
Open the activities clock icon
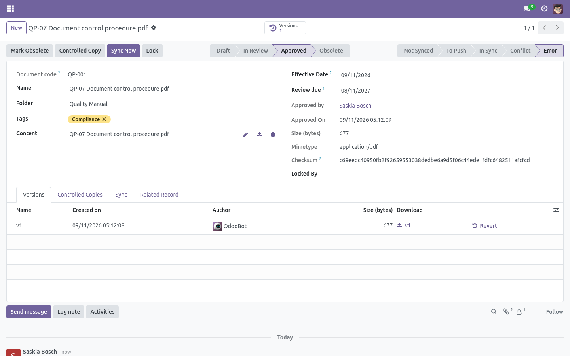coord(544,9)
